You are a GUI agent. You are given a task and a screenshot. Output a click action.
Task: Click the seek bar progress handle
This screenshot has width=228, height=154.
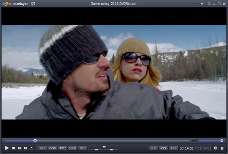click(35, 141)
